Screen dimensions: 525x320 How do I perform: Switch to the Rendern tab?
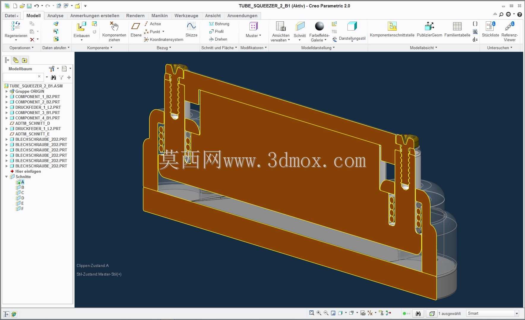click(x=135, y=16)
